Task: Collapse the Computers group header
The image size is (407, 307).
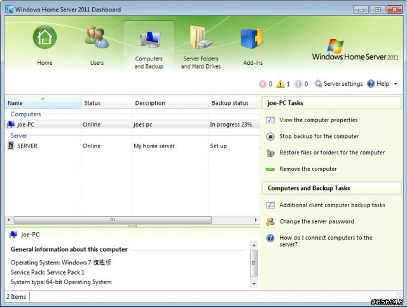Action: tap(25, 114)
